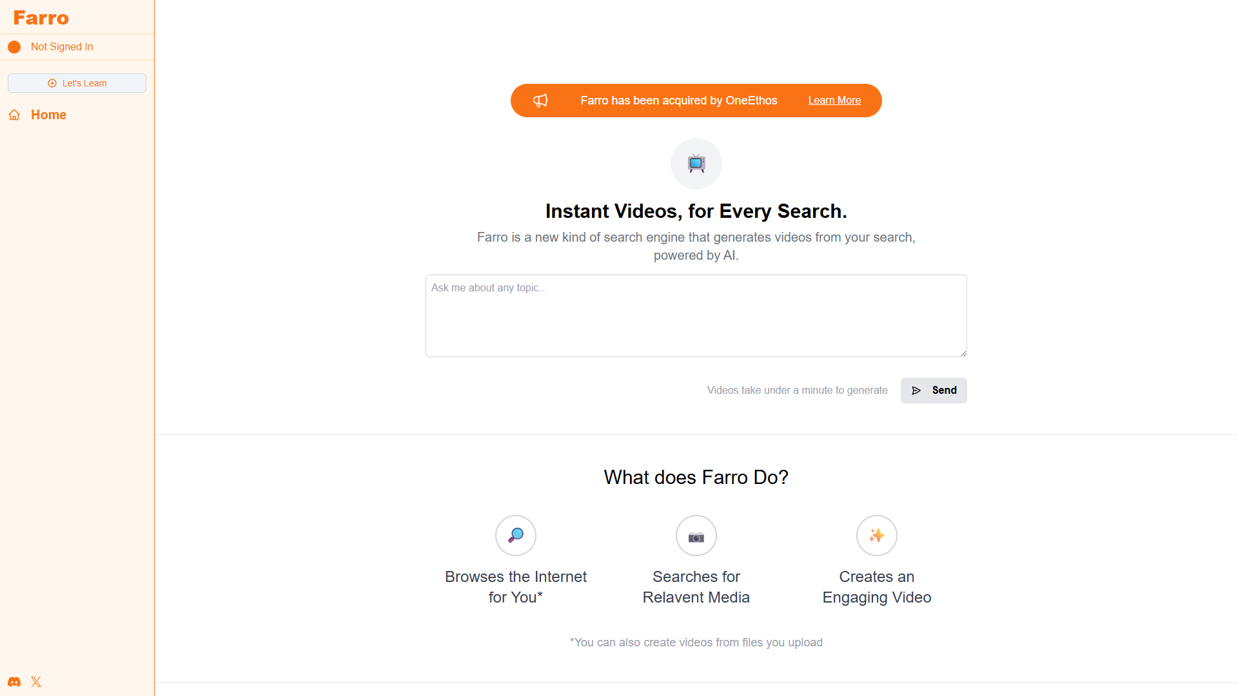This screenshot has width=1238, height=696.
Task: Click the magnifying glass Browses icon
Action: (x=516, y=536)
